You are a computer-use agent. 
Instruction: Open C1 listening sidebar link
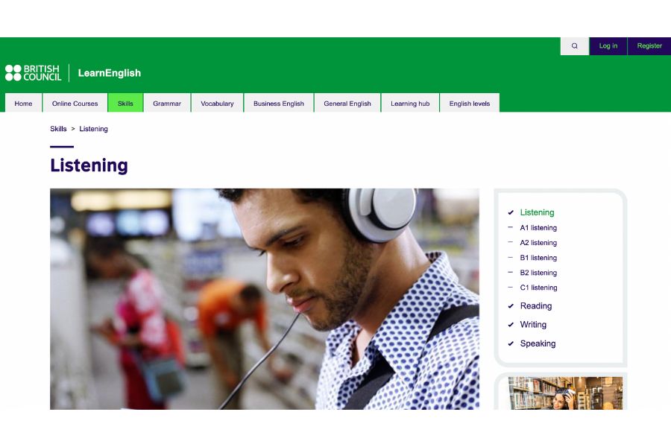point(538,288)
